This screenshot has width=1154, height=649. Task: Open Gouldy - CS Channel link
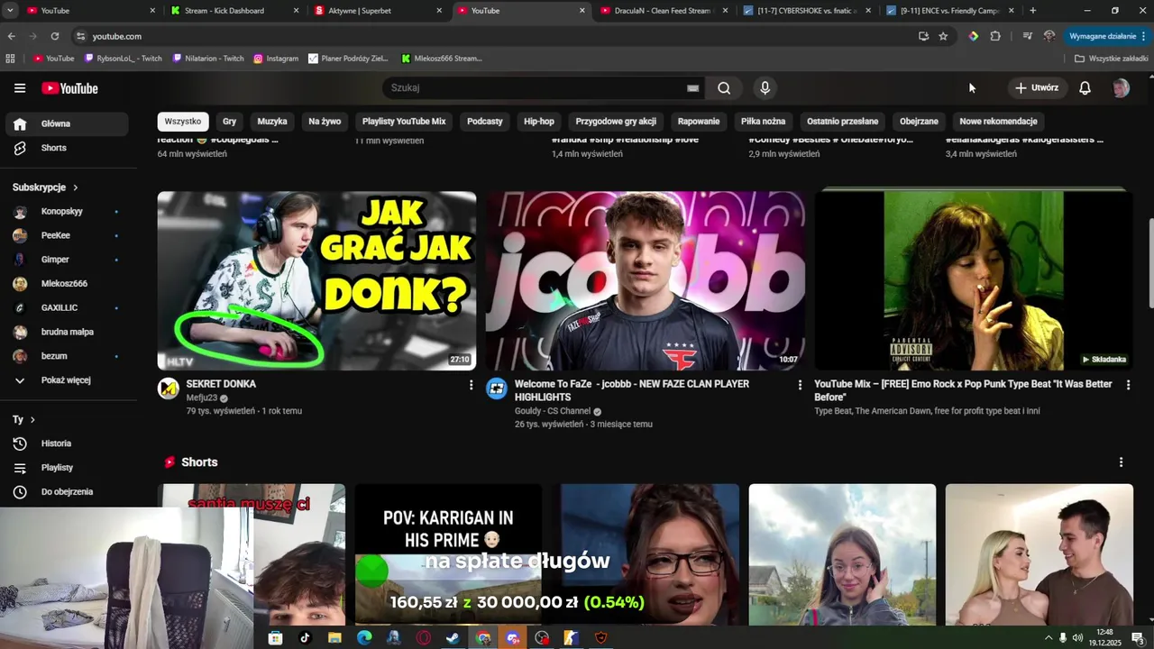pyautogui.click(x=553, y=411)
